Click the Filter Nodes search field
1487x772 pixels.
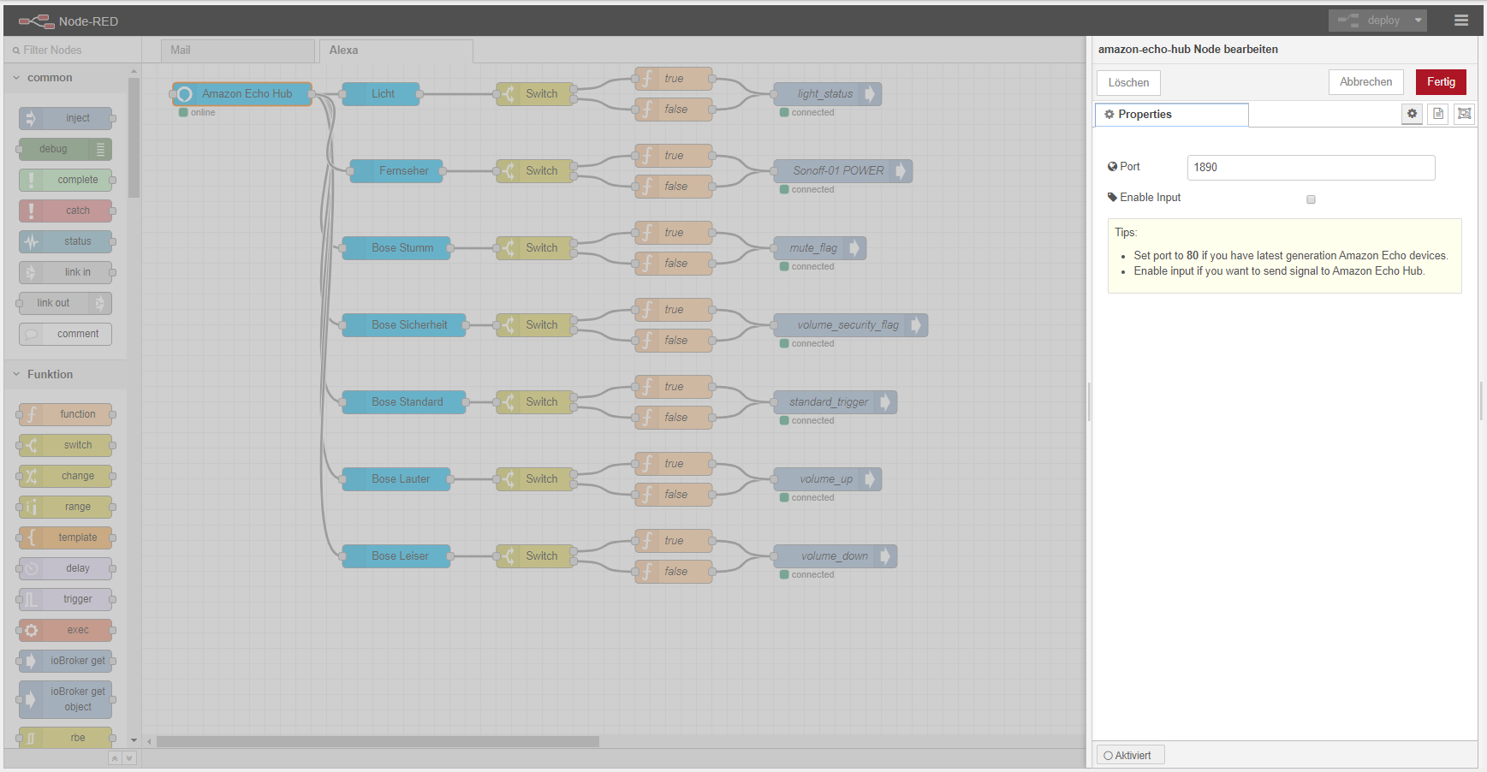[72, 50]
